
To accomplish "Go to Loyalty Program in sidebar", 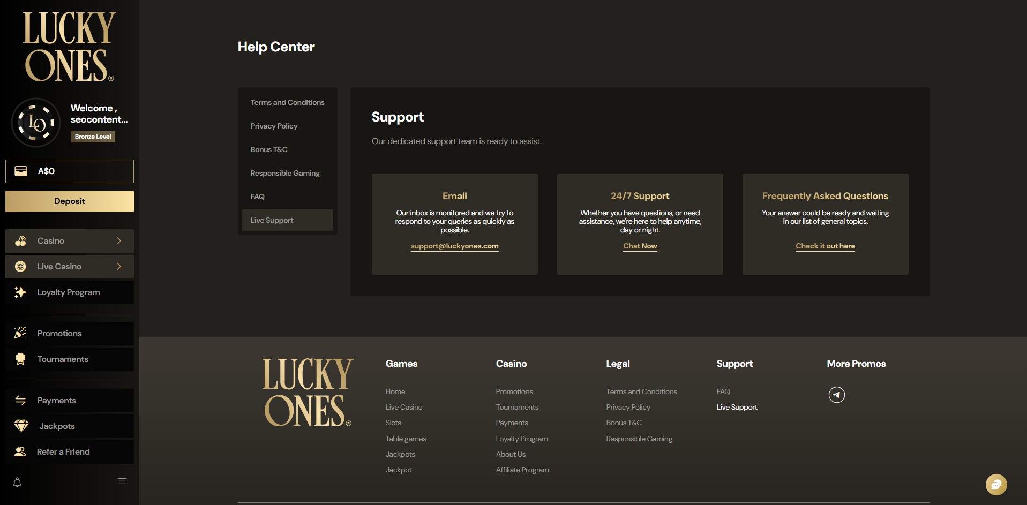I will [x=70, y=292].
